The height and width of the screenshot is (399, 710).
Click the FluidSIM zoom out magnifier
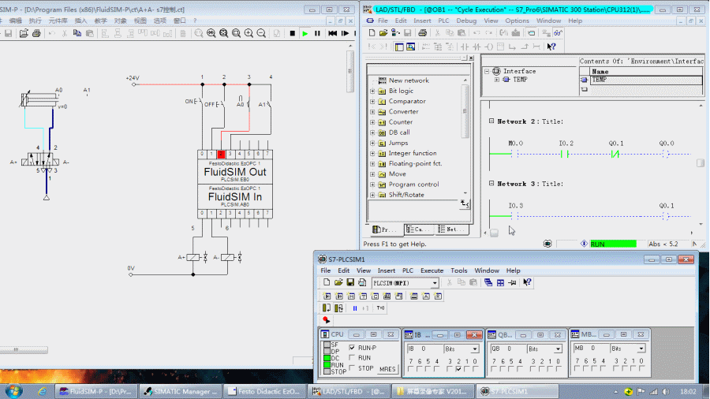[261, 33]
